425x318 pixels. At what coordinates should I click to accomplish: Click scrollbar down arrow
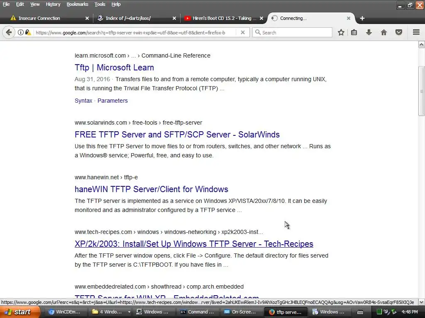click(422, 302)
